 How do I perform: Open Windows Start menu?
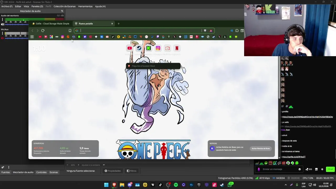[x=106, y=185]
